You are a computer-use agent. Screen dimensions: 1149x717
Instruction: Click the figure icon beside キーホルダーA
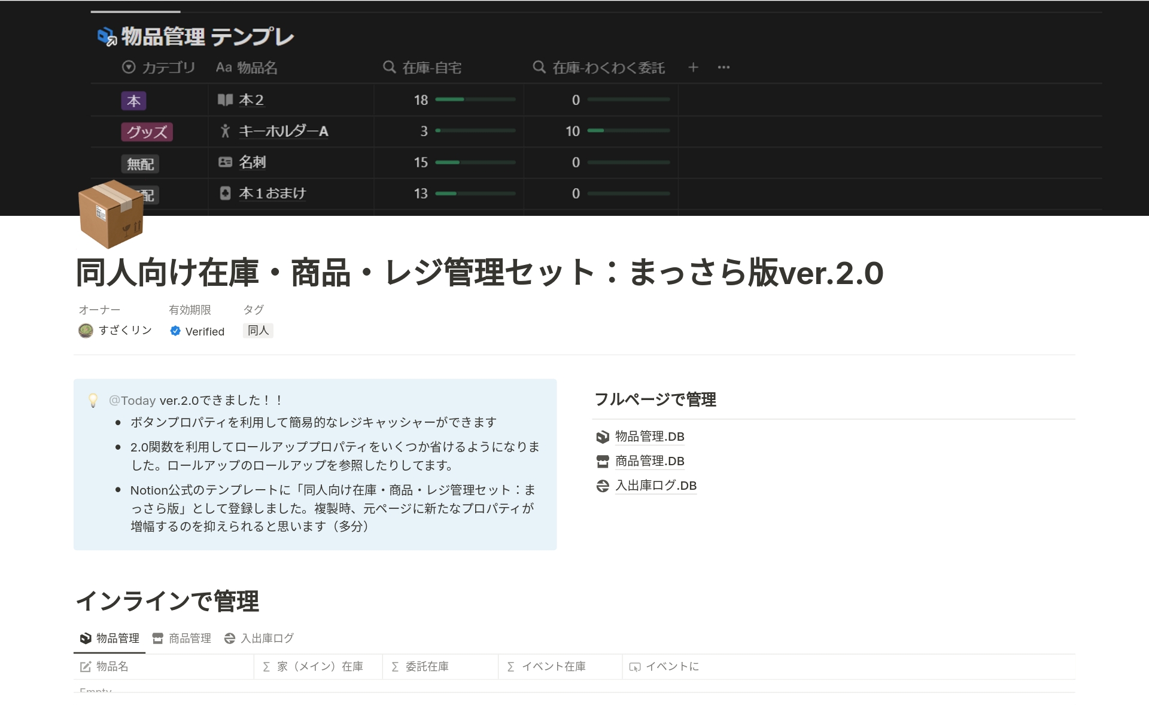pos(224,131)
